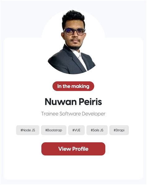Open Nuwan Peiris circular profile photo
Viewport: 147px width, 185px height.
[x=73, y=42]
